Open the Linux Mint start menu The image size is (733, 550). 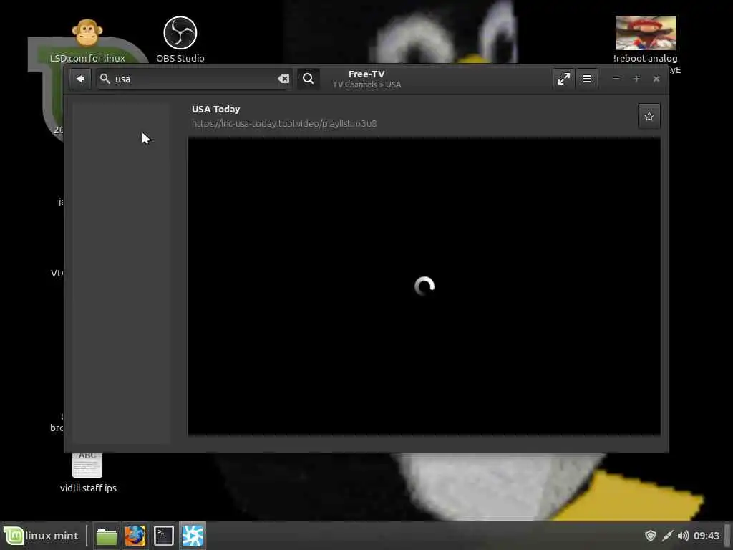coord(41,536)
